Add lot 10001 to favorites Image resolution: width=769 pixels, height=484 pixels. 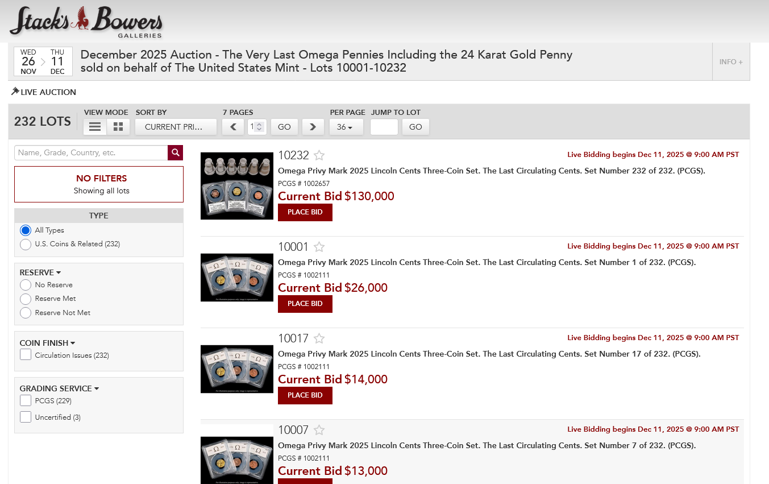(x=319, y=247)
